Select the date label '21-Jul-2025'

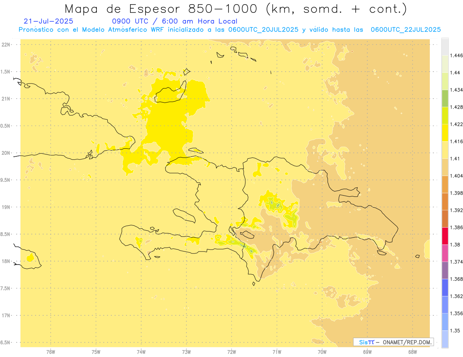(48, 21)
